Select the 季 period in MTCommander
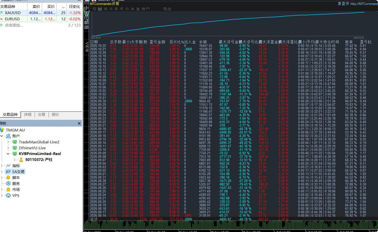Screen dimensions: 378x232 [116, 9]
